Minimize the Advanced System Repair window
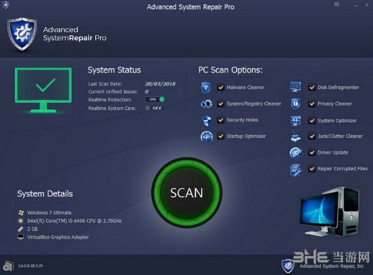Viewport: 373px width, 275px height. 356,6
